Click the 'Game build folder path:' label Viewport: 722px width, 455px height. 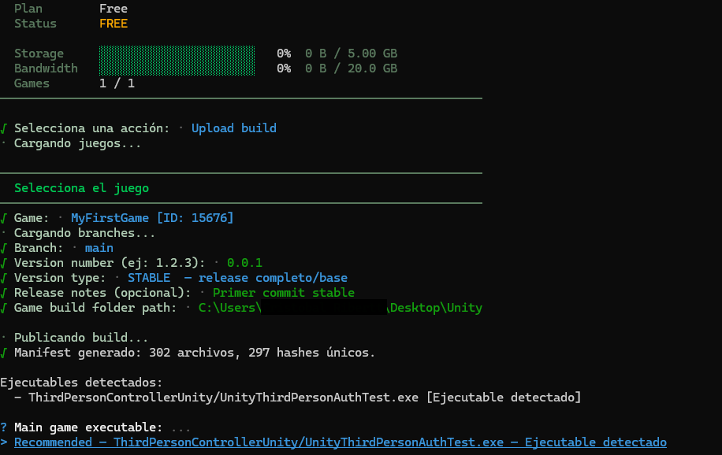tap(95, 308)
